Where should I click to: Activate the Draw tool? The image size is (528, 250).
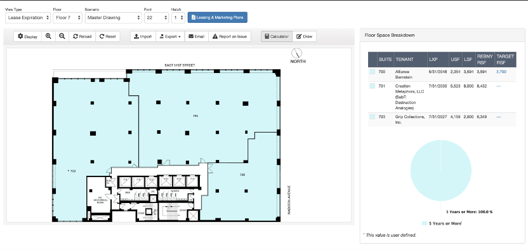(305, 36)
